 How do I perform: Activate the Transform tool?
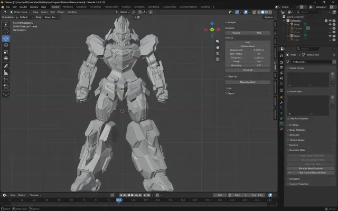(6, 59)
